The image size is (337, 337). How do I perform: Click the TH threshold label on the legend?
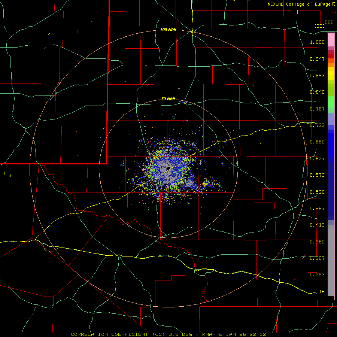[322, 292]
